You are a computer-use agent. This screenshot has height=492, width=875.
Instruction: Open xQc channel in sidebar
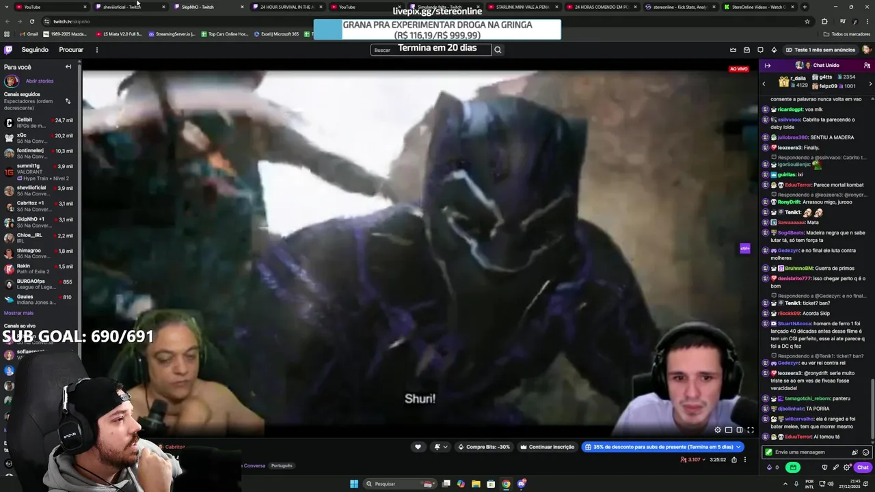click(x=40, y=138)
